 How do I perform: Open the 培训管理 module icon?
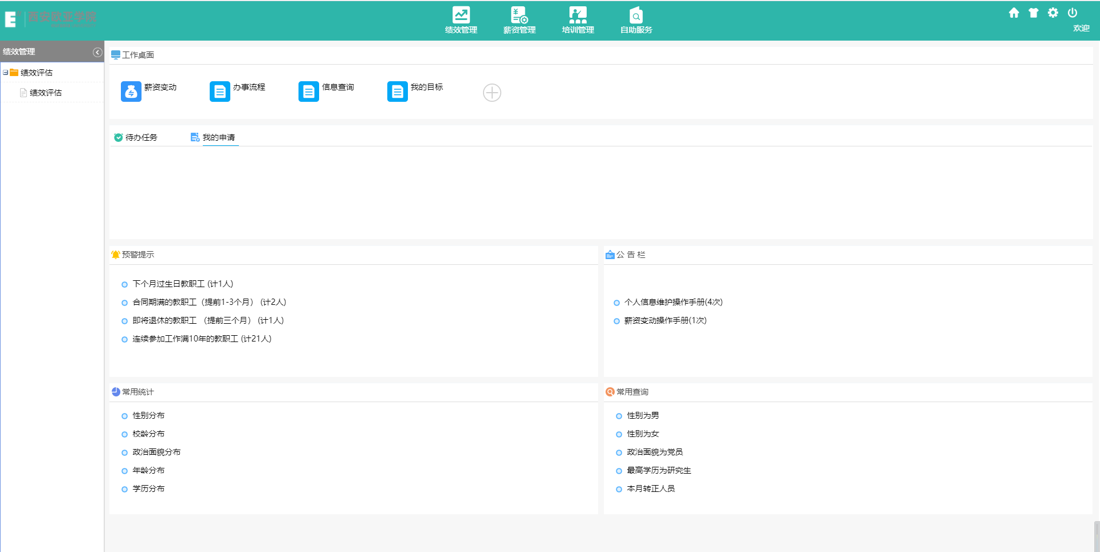tap(577, 20)
